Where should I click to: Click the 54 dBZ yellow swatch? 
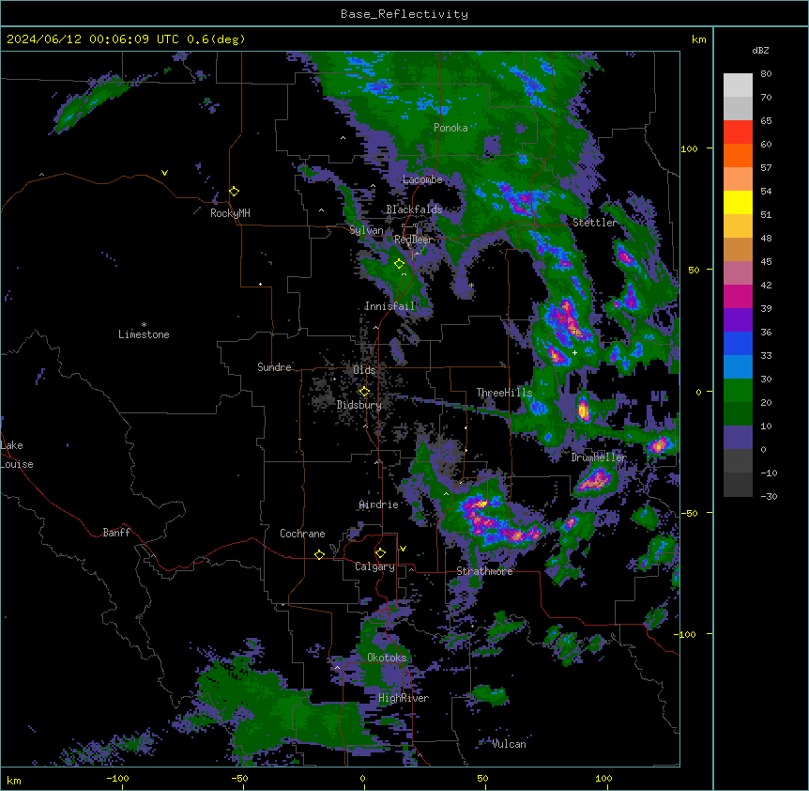click(x=738, y=202)
